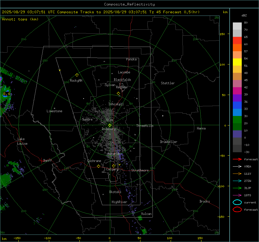This screenshot has width=259, height=242.
Task: Click the HighRiver label
Action: pyautogui.click(x=119, y=202)
